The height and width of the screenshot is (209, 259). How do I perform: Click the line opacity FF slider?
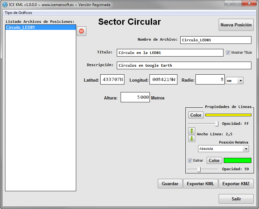click(x=216, y=124)
